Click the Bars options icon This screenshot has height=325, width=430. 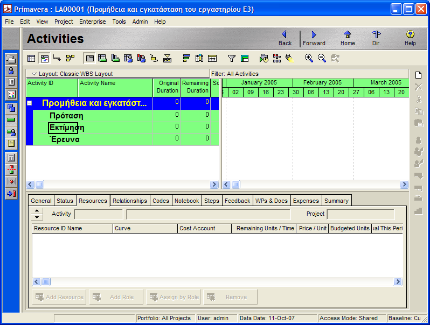186,58
